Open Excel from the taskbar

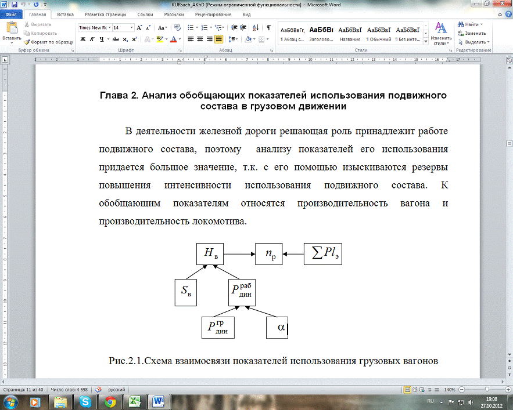(x=134, y=402)
